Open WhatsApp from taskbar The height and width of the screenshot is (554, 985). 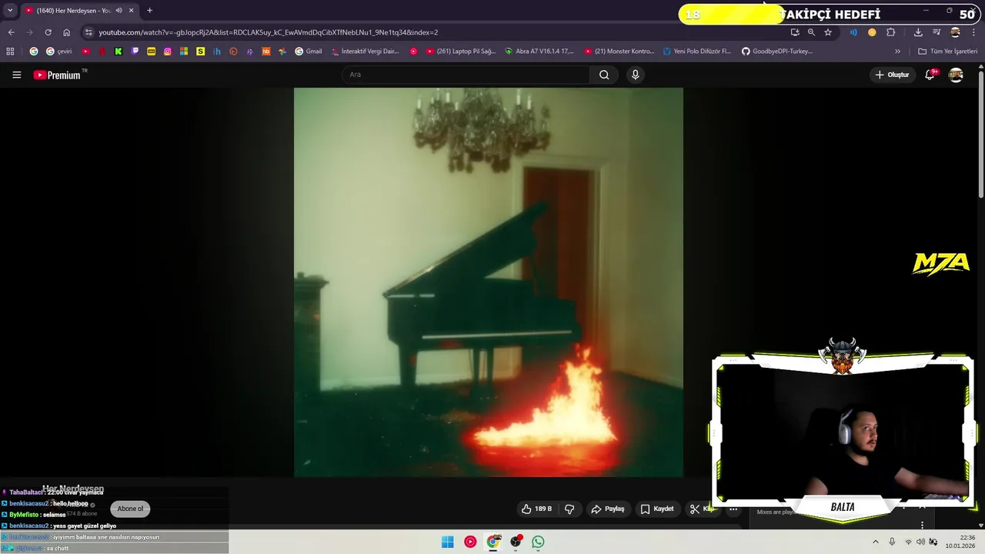point(538,542)
